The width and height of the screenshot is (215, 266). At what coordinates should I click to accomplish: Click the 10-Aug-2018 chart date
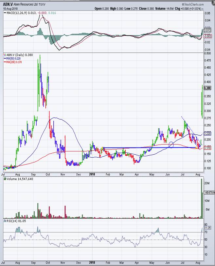(x=10, y=9)
